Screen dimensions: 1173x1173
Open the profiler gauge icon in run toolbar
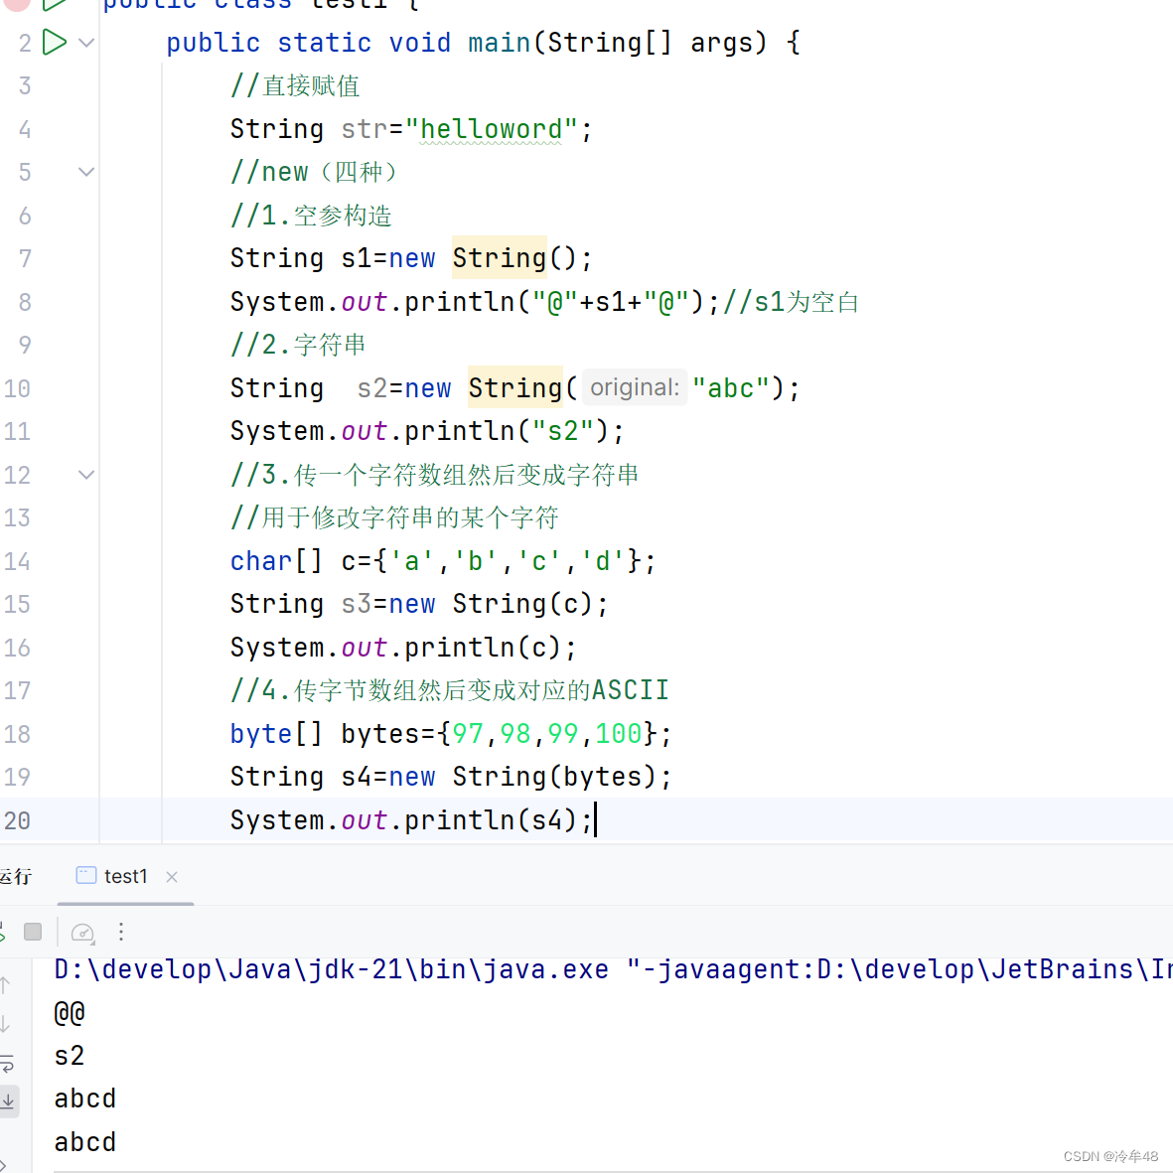[x=82, y=932]
